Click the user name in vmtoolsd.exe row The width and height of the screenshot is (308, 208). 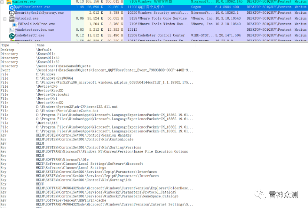pyautogui.click(x=269, y=19)
